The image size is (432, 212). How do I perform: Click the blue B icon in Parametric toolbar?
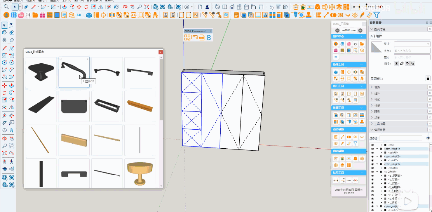(209, 38)
